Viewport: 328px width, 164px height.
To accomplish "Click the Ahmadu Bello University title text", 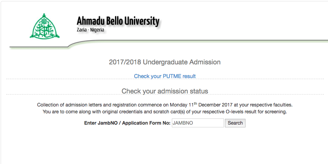I will [118, 21].
